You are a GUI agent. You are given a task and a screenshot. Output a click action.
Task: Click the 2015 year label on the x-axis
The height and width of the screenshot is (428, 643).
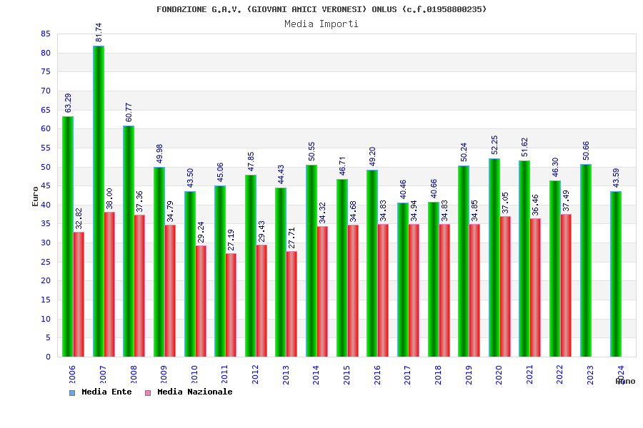pos(347,374)
